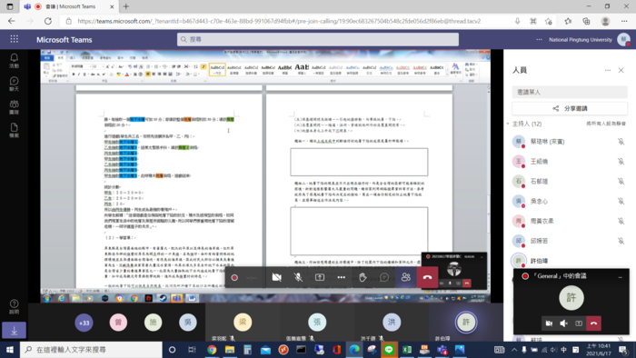Add this page to favorites
This screenshot has width=636, height=358.
549,21
